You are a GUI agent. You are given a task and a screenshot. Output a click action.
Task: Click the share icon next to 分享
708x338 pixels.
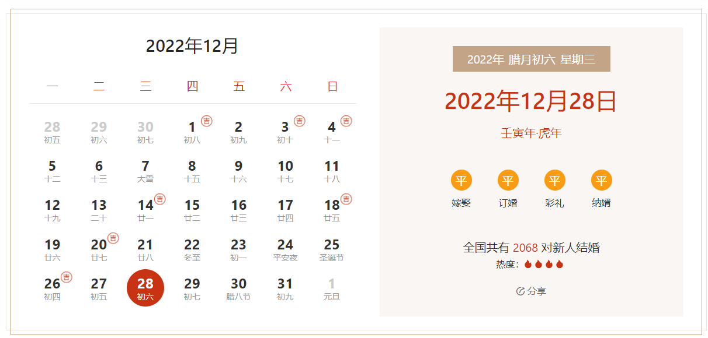(520, 291)
